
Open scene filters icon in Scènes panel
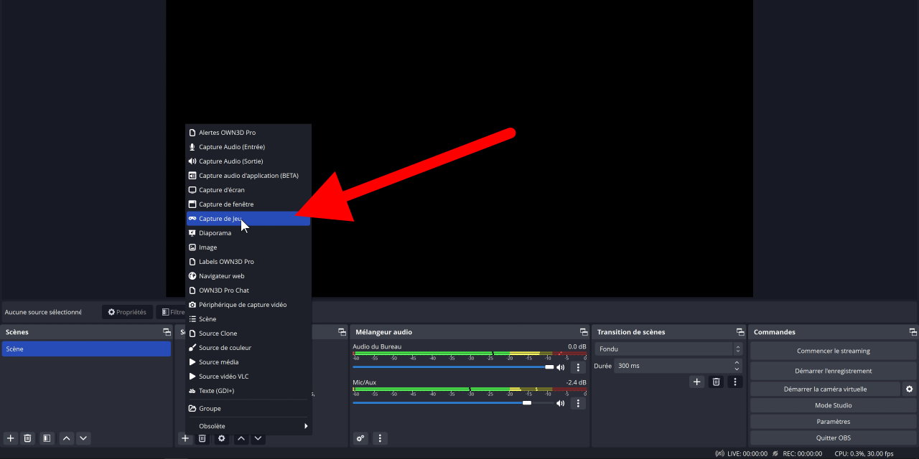[x=46, y=438]
